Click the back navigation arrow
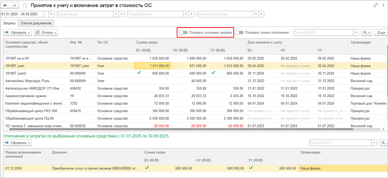Image resolution: width=388 pixels, height=178 pixels. 6,6
